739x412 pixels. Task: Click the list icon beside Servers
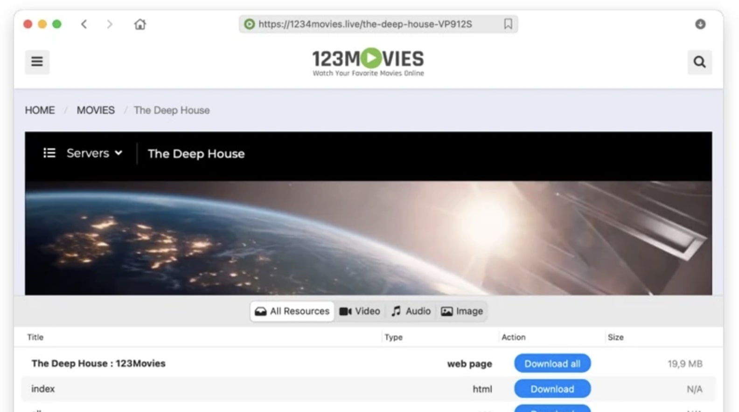click(49, 153)
